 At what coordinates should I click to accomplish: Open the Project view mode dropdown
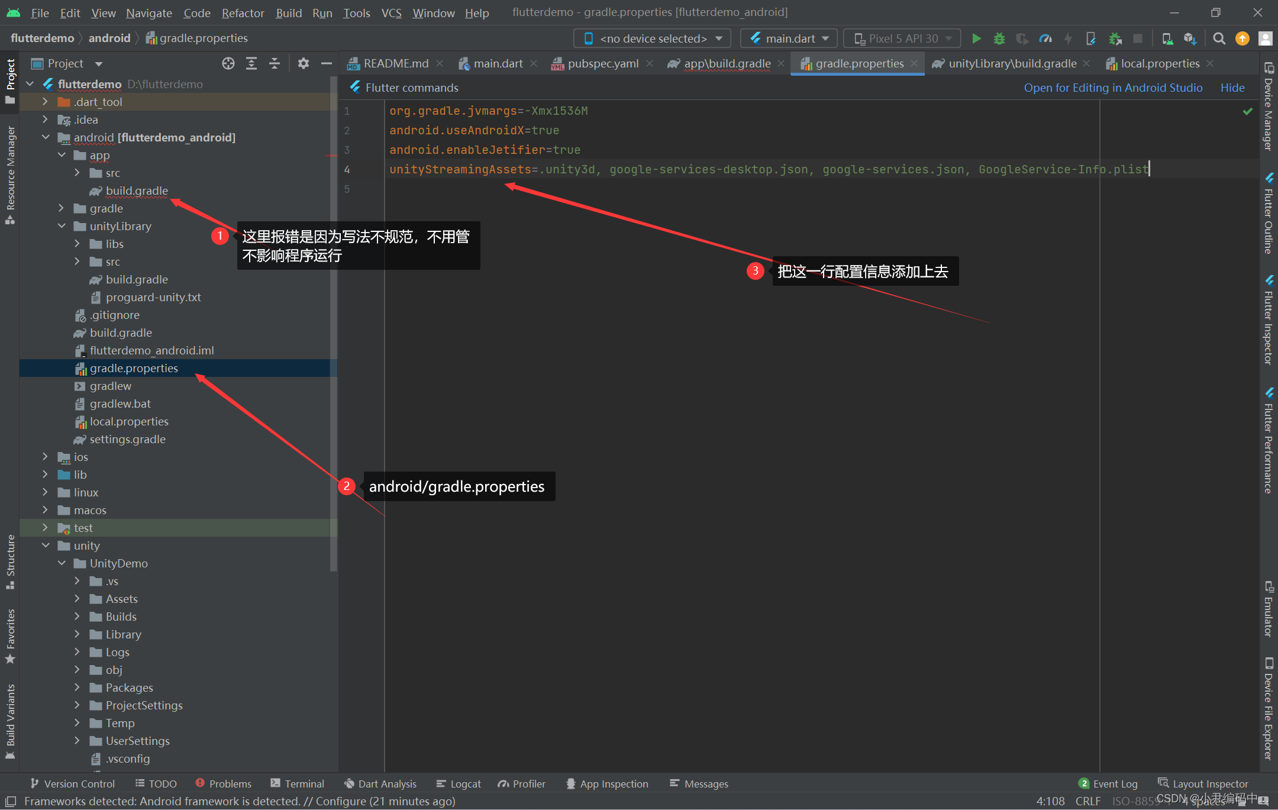[67, 63]
